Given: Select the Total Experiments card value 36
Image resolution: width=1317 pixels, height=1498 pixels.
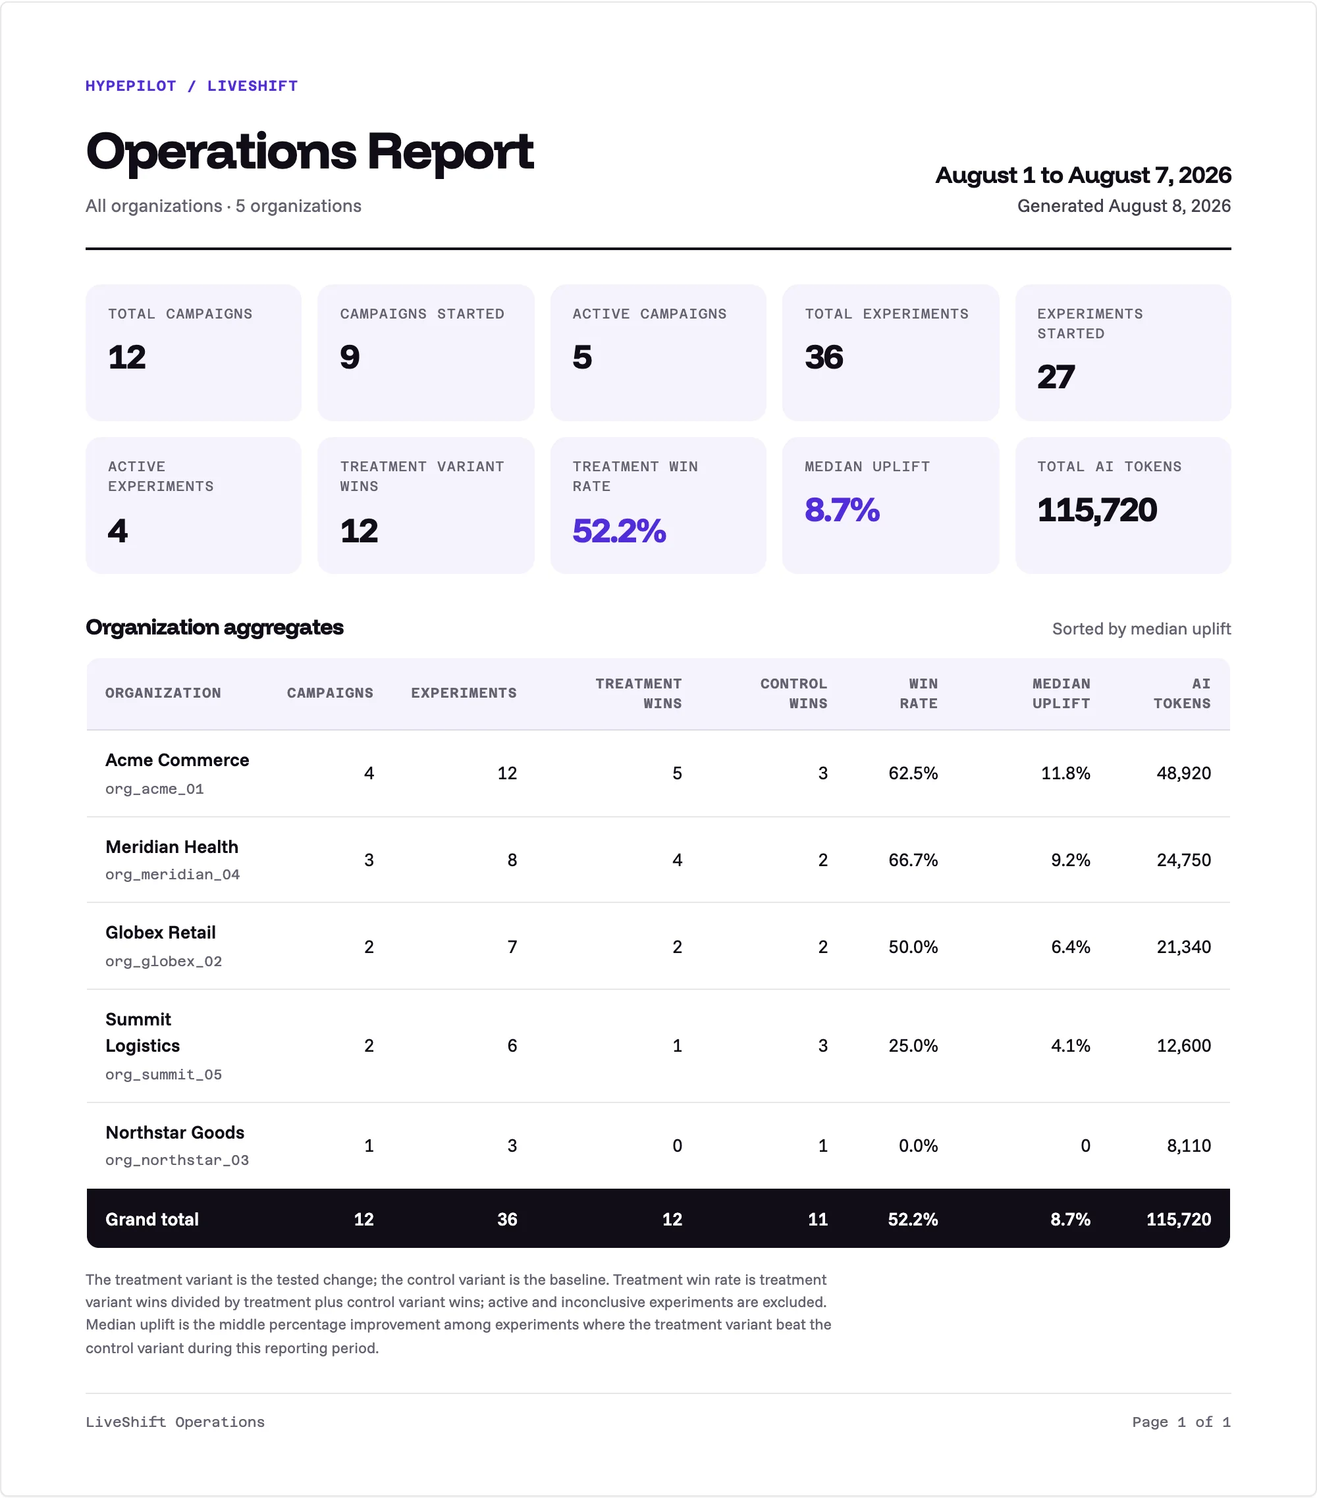Looking at the screenshot, I should pyautogui.click(x=824, y=357).
